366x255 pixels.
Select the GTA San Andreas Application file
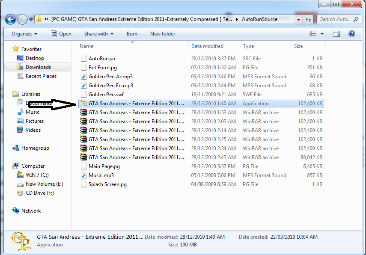pyautogui.click(x=201, y=104)
